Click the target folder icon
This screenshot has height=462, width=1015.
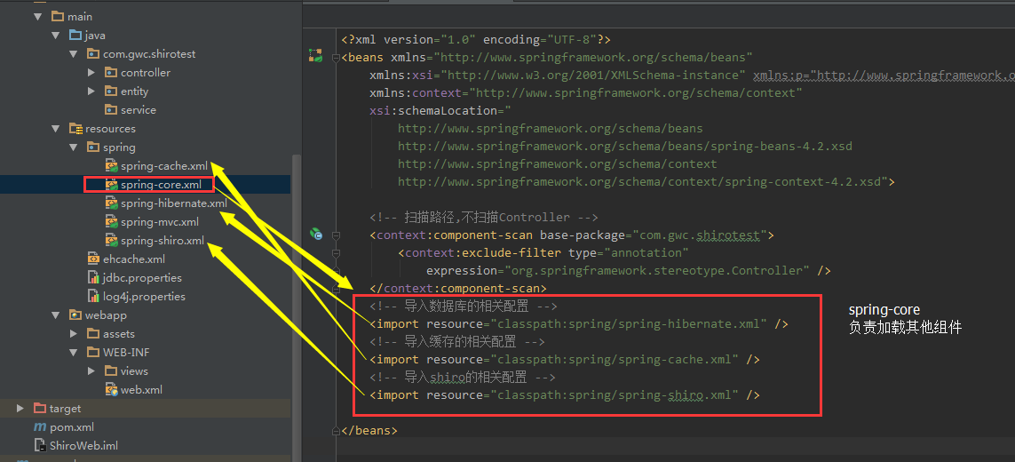40,408
